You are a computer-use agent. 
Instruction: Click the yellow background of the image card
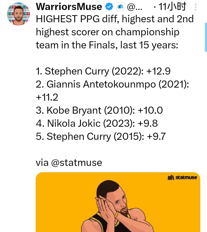click(59, 200)
